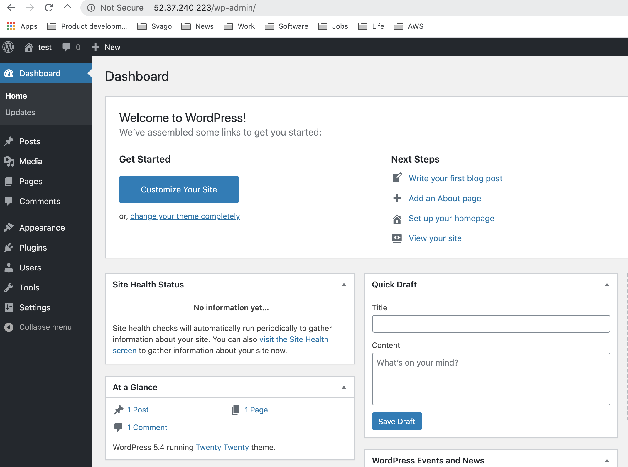Click the Comments bubble icon in sidebar
This screenshot has height=467, width=628.
[9, 201]
